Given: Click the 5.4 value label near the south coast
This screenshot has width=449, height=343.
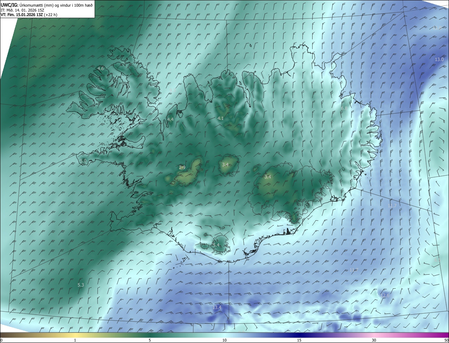Looking at the screenshot, I should (x=216, y=245).
